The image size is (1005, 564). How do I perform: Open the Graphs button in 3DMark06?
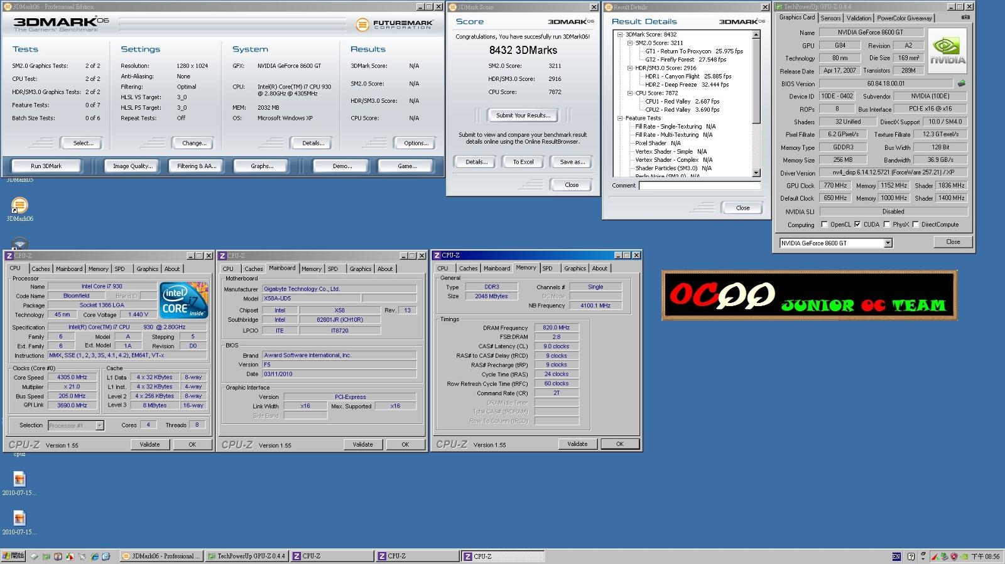[x=262, y=166]
